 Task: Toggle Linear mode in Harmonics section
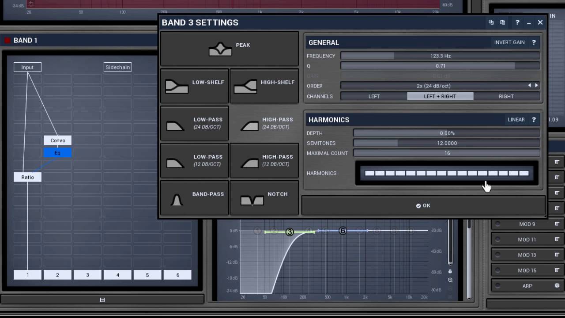tap(516, 120)
